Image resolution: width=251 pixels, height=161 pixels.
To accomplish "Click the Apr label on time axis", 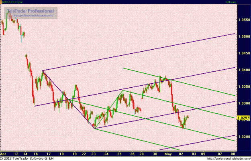I will [x=3, y=154].
